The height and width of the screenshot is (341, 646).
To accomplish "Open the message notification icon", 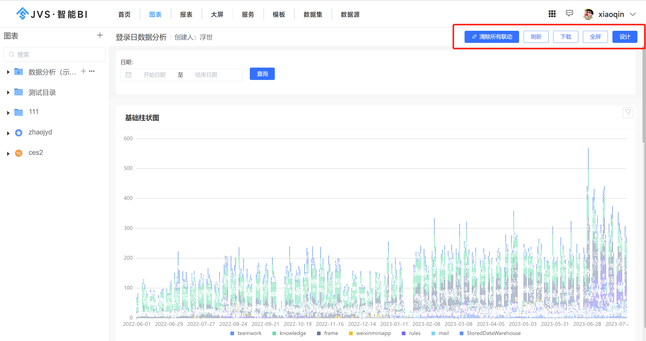I will click(570, 13).
